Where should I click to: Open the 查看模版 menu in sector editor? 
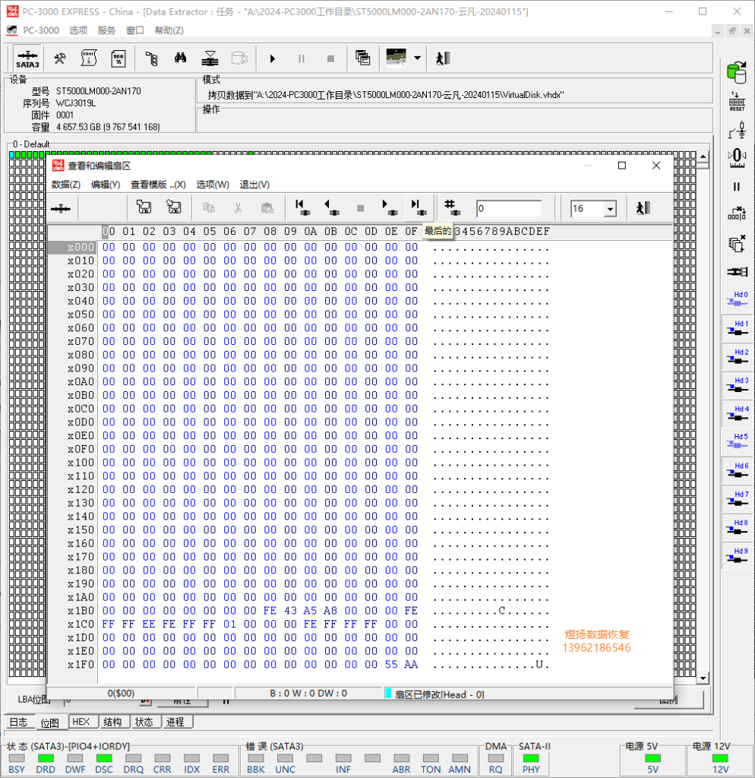point(158,185)
